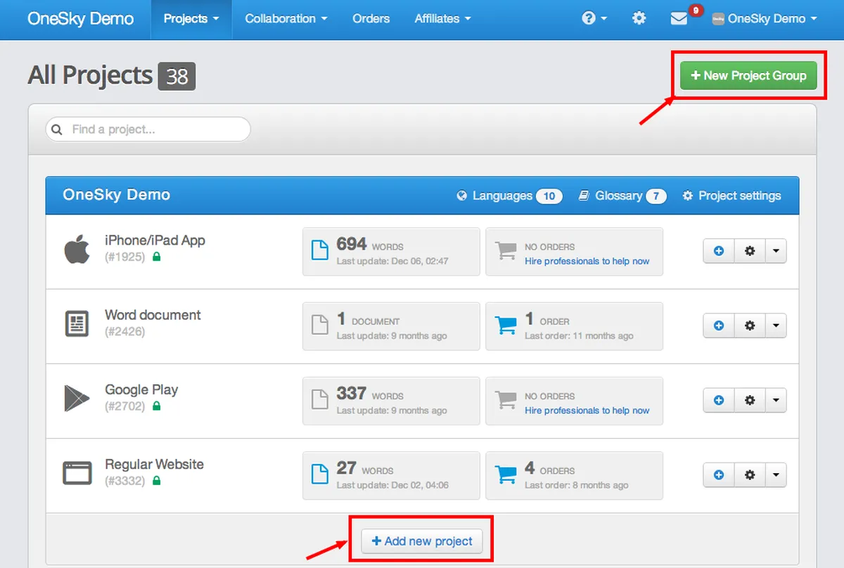844x568 pixels.
Task: Open the settings gear in top navigation
Action: [x=639, y=19]
